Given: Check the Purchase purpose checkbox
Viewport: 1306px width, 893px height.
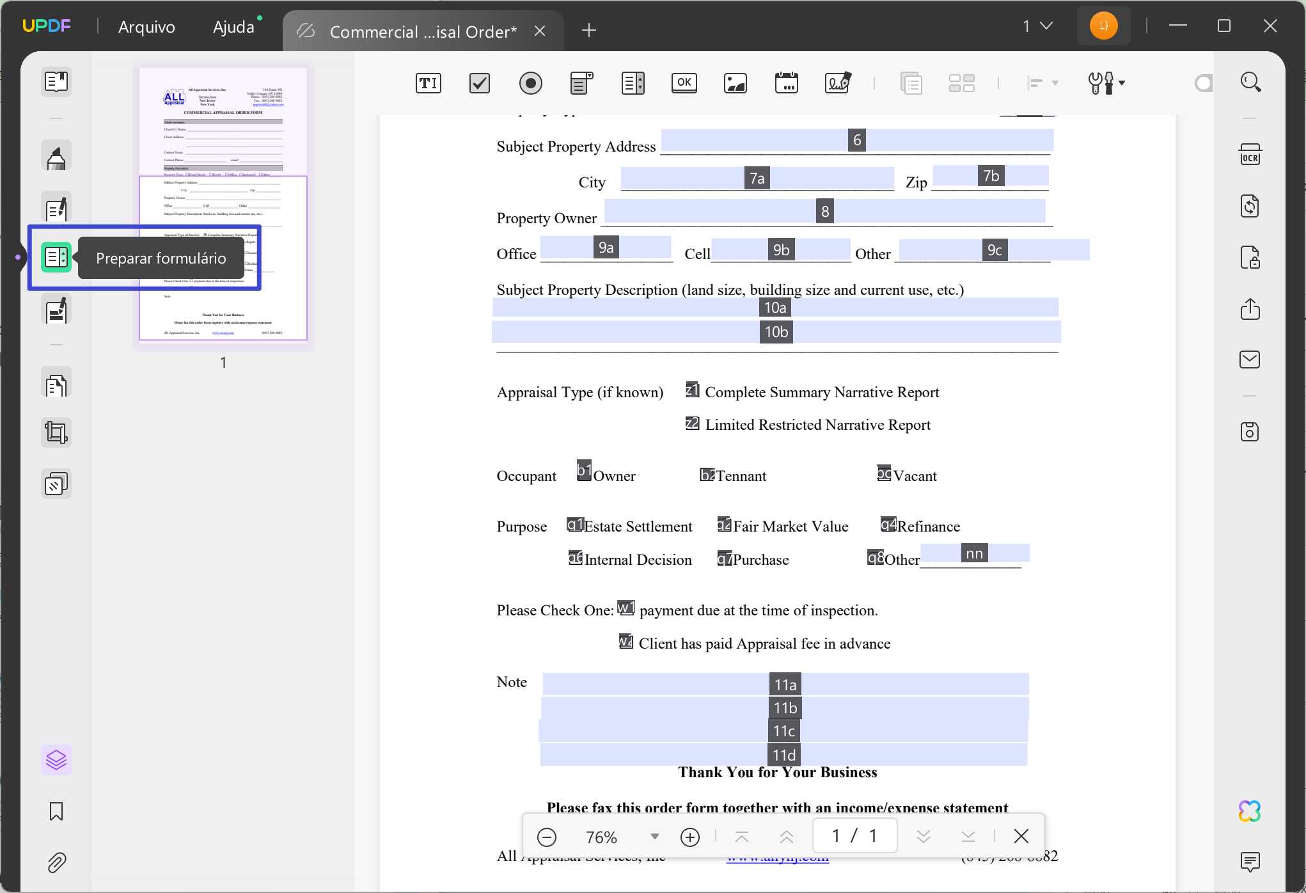Looking at the screenshot, I should (x=724, y=558).
